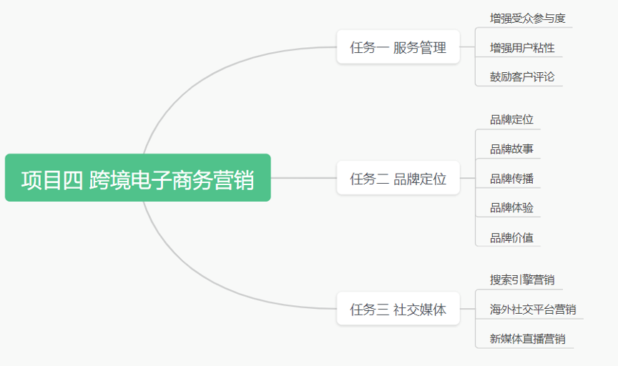Select the root node 项目四 跨境电子商务营销
Screen dimensions: 618x366
(138, 178)
